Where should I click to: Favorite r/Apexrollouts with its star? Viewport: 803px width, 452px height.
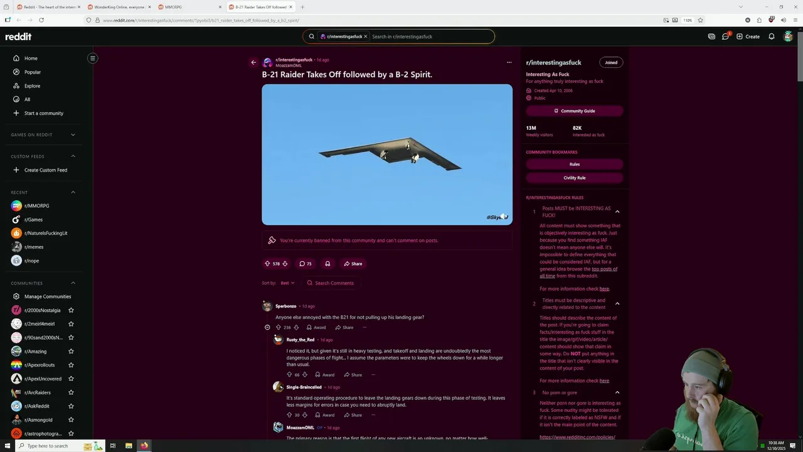(x=71, y=365)
